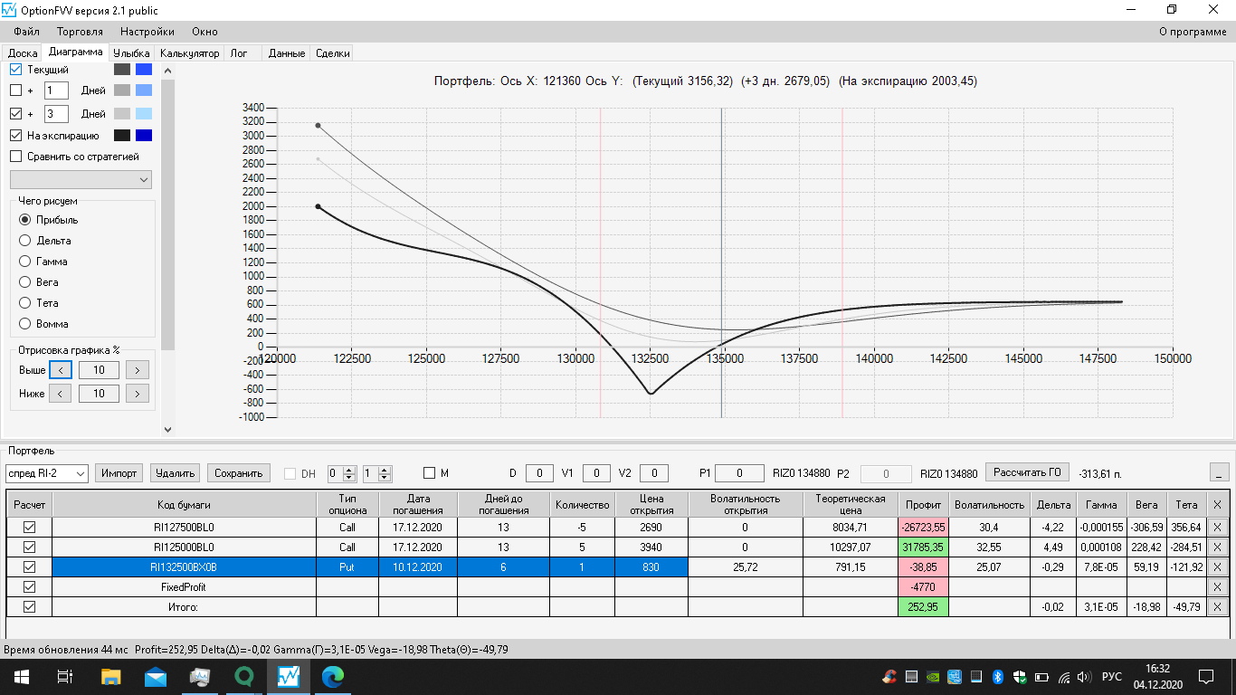Switch to the Доска tab

point(23,53)
